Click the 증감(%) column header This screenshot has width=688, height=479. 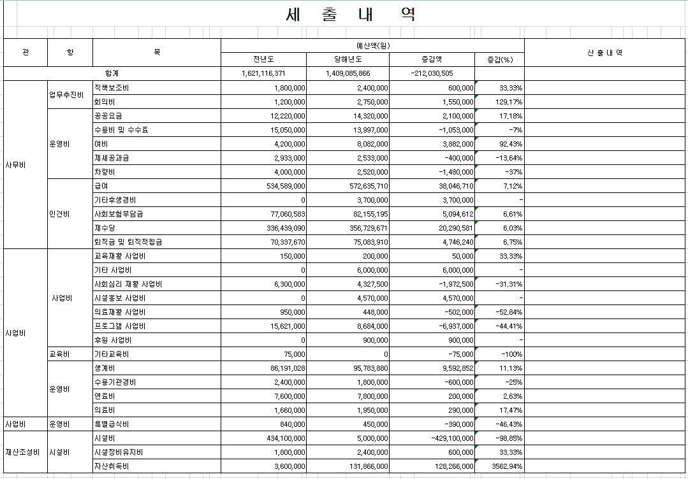(499, 59)
